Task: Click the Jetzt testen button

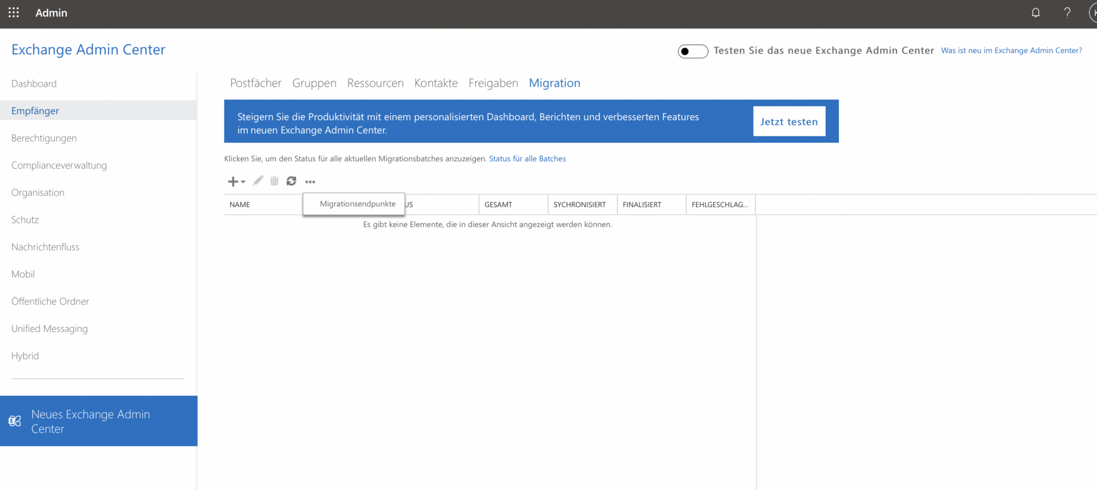Action: (788, 122)
